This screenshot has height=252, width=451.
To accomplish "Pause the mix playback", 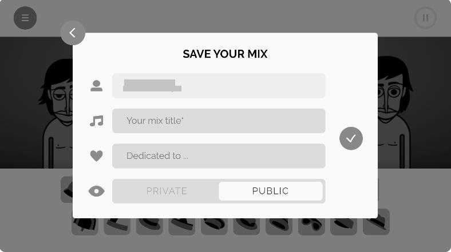I will pyautogui.click(x=425, y=18).
